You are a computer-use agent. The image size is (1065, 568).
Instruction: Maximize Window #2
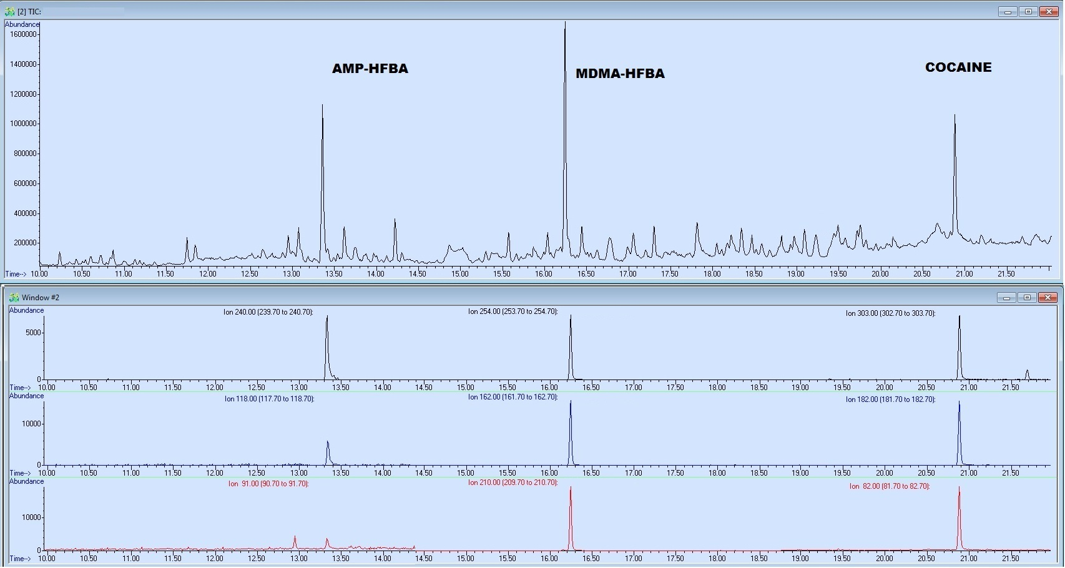[x=1027, y=298]
